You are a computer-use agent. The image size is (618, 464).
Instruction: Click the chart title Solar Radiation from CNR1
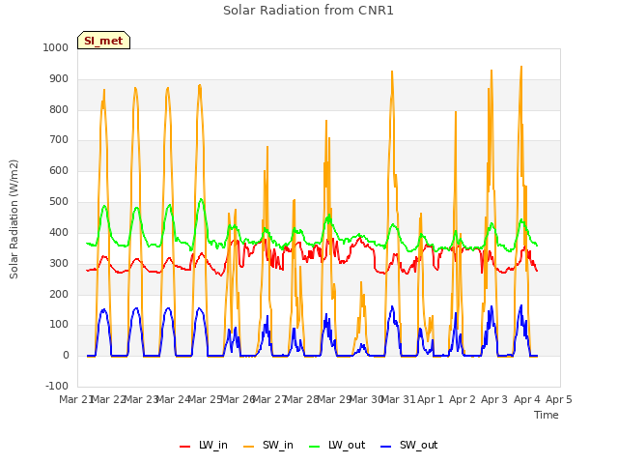point(308,11)
